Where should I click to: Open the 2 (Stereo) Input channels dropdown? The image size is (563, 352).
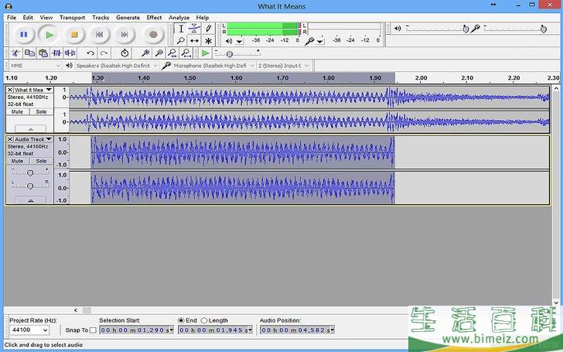click(284, 66)
